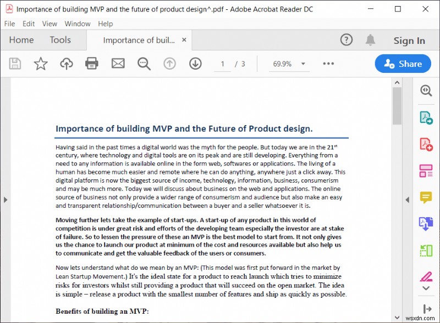Click the Print icon in the toolbar
Viewport: 440px width, 323px height.
[92, 64]
